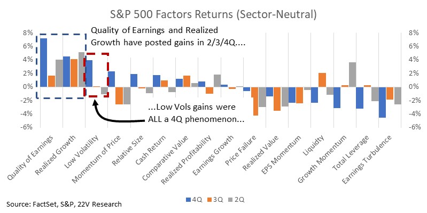Click the tall blue Quality of Earnings 4Q bar

pyautogui.click(x=44, y=62)
